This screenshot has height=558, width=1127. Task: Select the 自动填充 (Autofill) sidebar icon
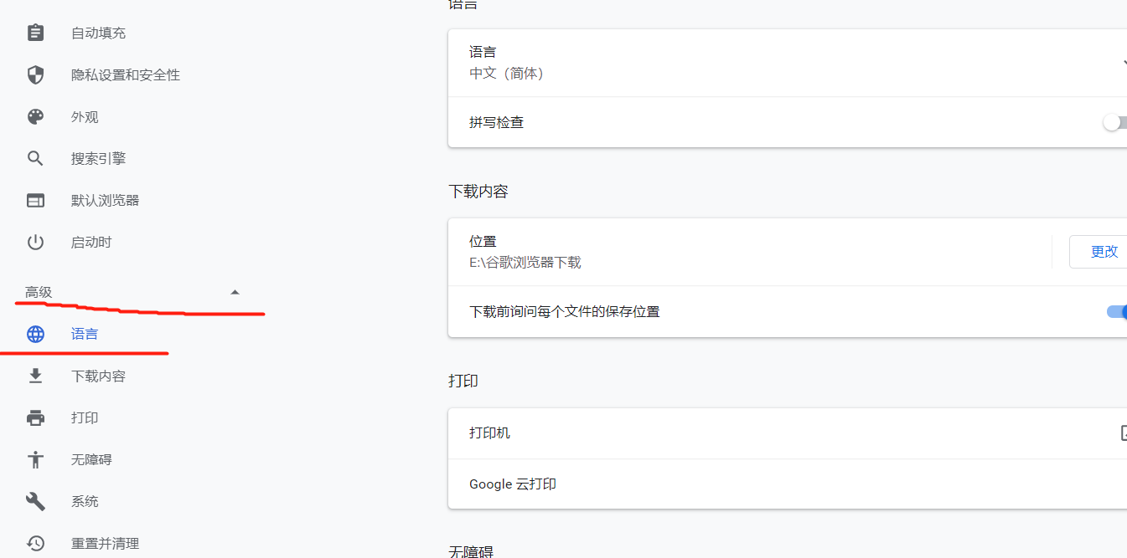tap(35, 32)
